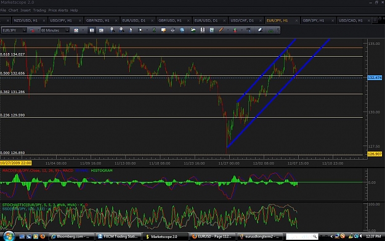Viewport: 385px width, 241px height.
Task: Click the date range icon after timeframe box
Action: click(76, 30)
